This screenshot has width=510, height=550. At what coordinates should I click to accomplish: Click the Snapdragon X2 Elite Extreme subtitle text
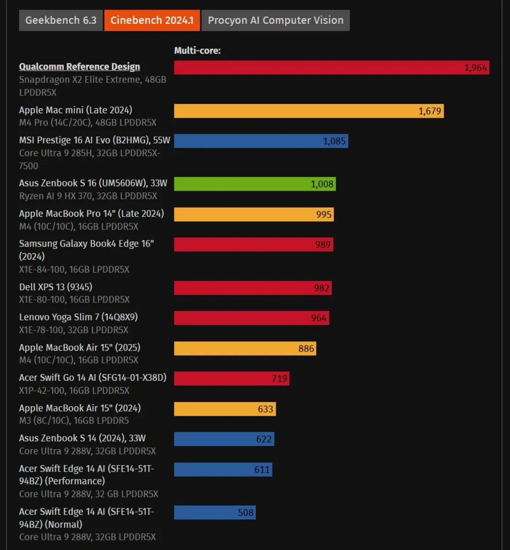click(x=92, y=80)
